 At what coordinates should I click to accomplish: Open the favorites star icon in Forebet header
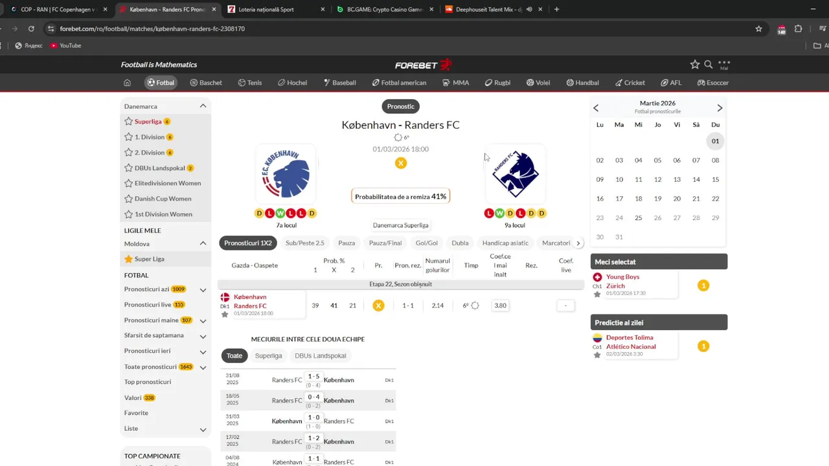click(x=695, y=65)
